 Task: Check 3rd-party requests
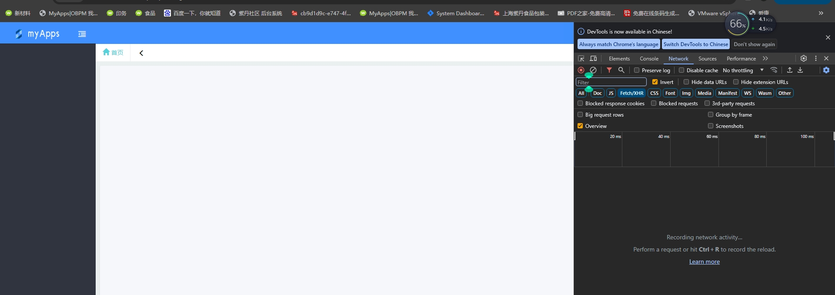707,103
